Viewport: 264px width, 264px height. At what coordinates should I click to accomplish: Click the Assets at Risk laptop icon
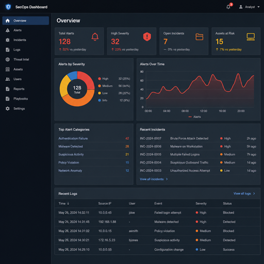pyautogui.click(x=251, y=37)
